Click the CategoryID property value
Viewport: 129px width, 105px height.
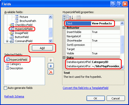(x=106, y=62)
